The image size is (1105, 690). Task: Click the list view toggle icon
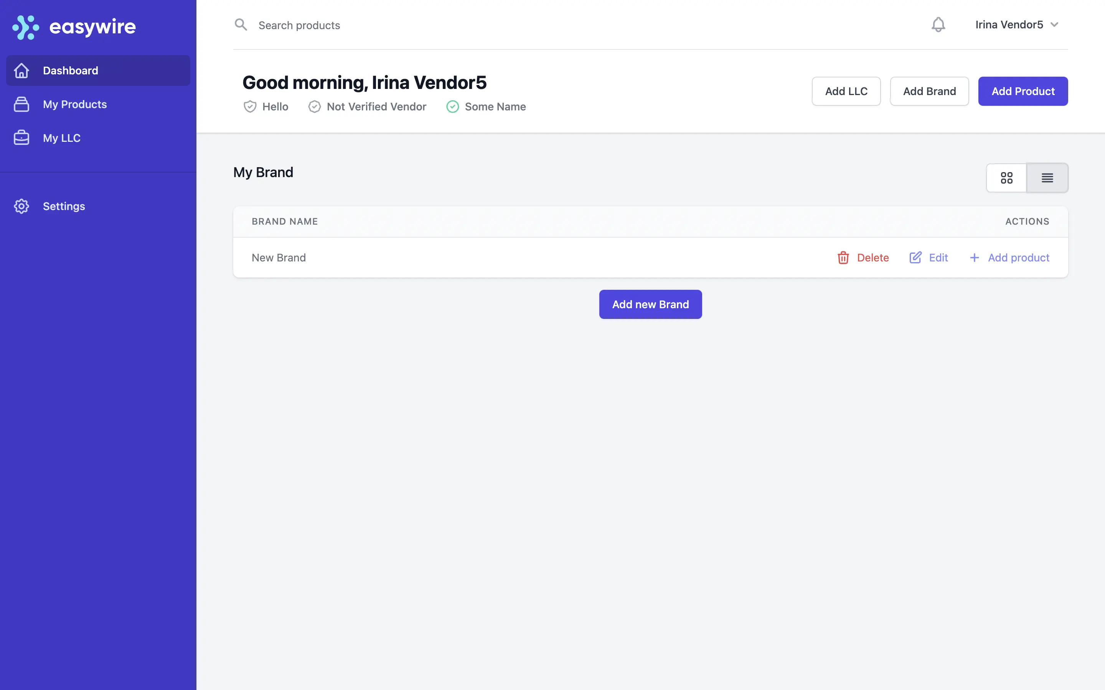point(1047,177)
